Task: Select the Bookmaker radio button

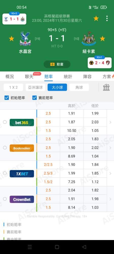Action: [5, 148]
